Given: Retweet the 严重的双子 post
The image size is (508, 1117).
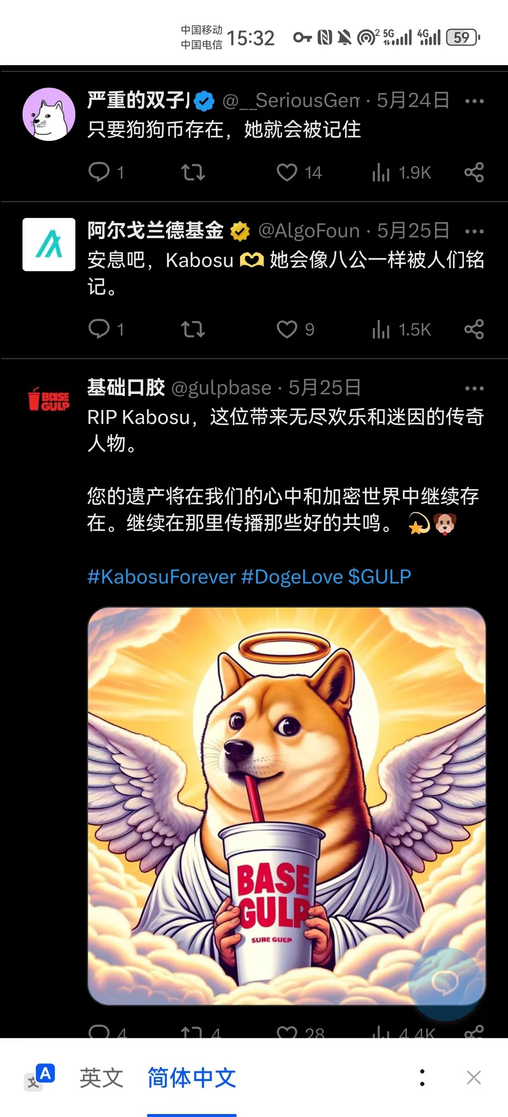Looking at the screenshot, I should click(193, 172).
